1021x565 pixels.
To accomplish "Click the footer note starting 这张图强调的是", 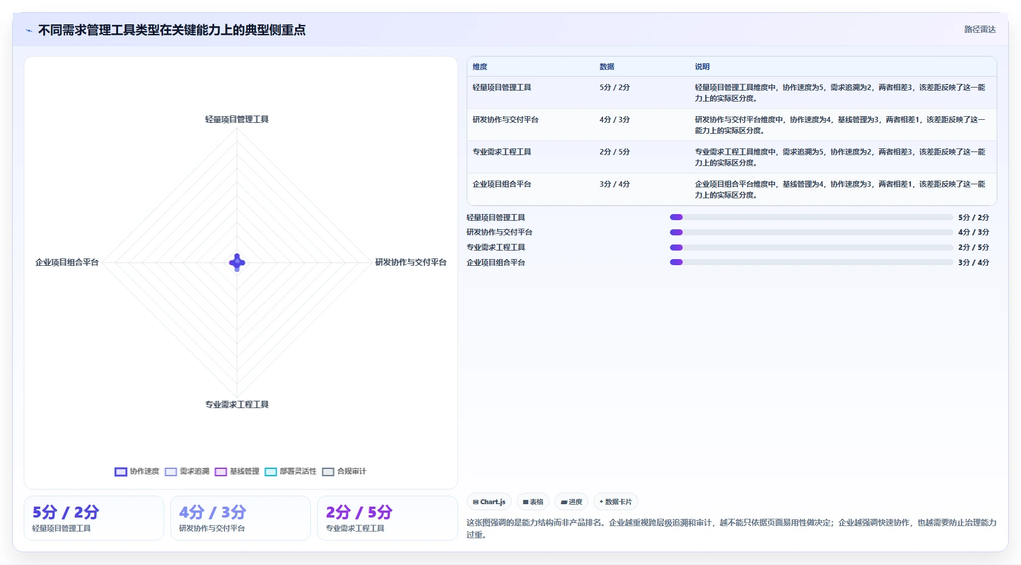I will 731,529.
